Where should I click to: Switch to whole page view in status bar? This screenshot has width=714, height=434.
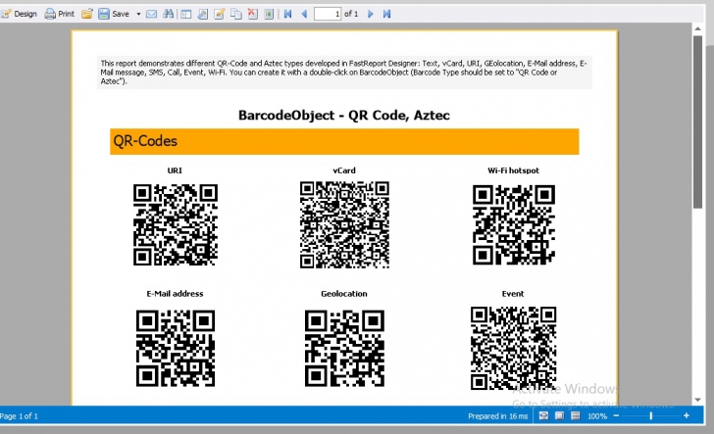pyautogui.click(x=560, y=415)
